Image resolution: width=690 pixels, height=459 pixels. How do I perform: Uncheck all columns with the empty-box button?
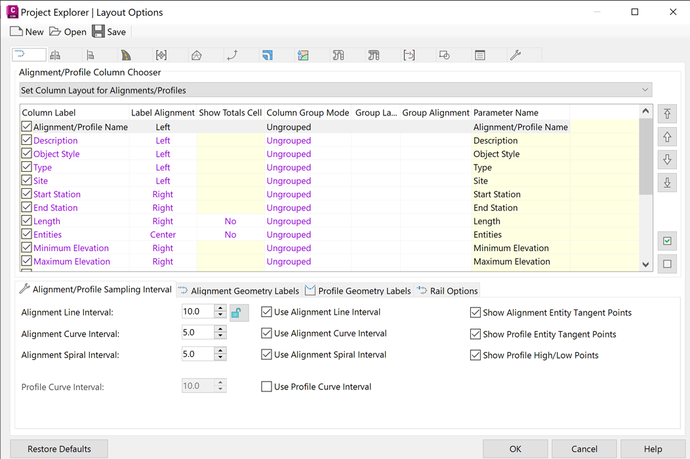(x=667, y=264)
